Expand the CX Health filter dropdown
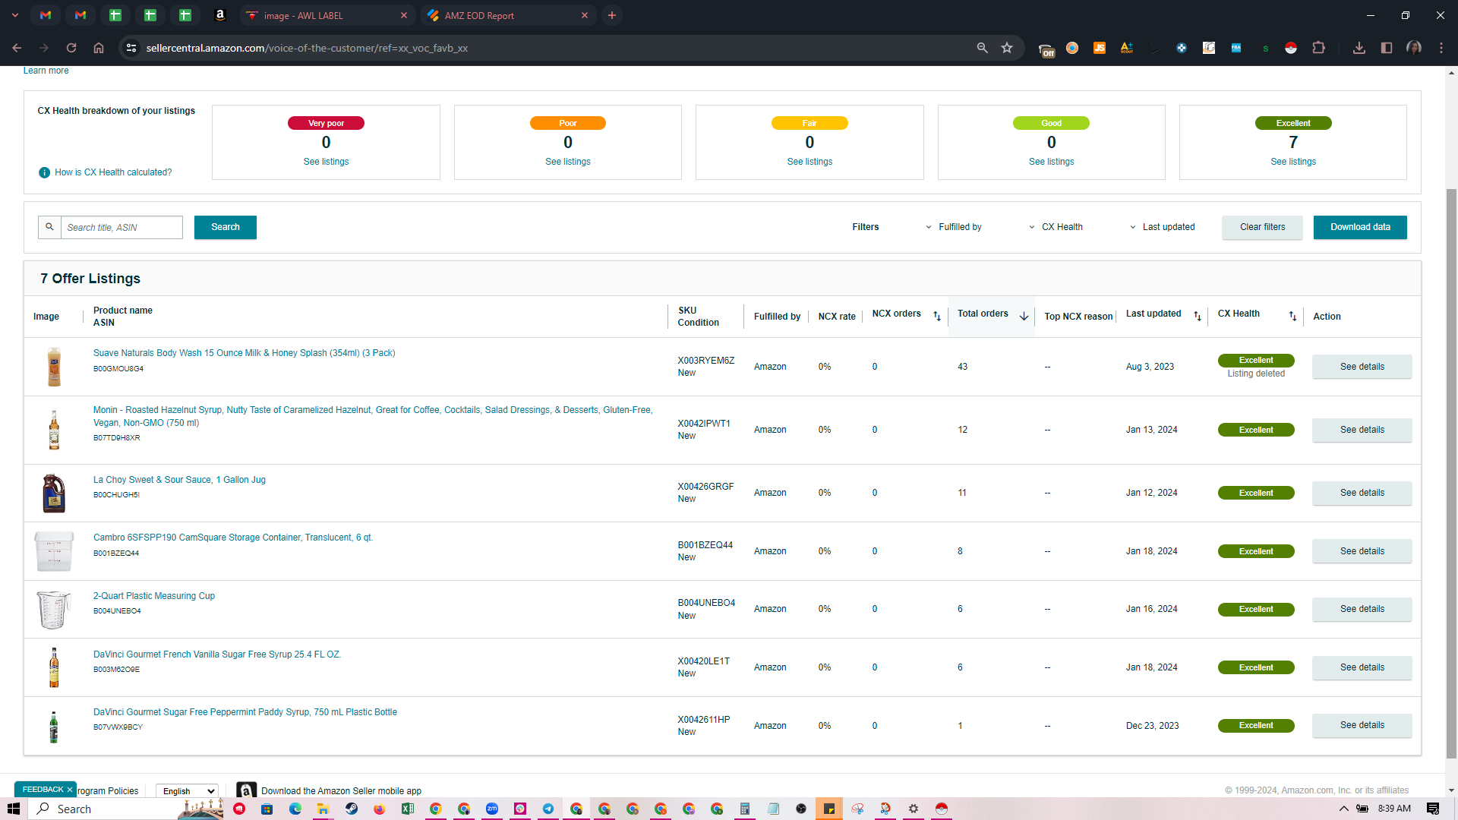1458x820 pixels. click(1056, 227)
